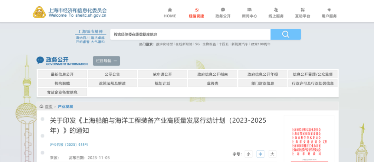This screenshot has width=374, height=162.
Task: Open 经信党建 party emblem icon
Action: pos(196,10)
